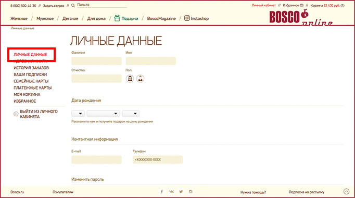Click Личные данные breadcrumb
Screen dimensions: 355x198
(x=22, y=28)
